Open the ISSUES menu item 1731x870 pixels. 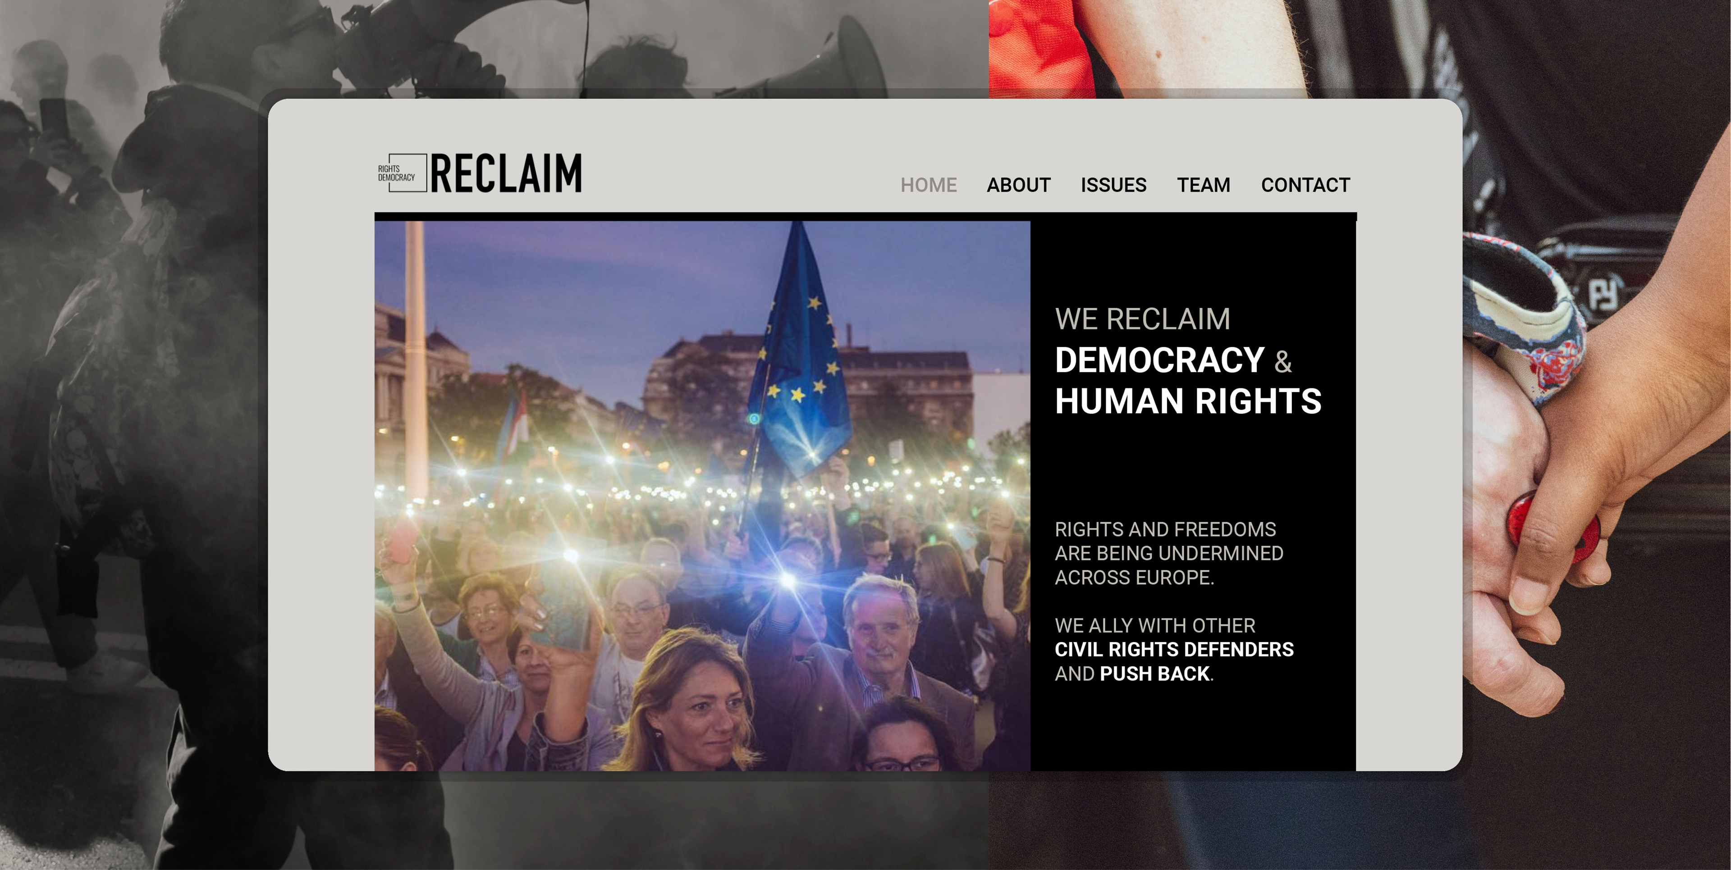(x=1113, y=185)
